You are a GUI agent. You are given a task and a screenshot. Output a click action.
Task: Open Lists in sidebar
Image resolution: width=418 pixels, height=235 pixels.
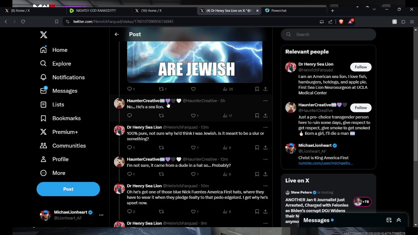coord(52,104)
